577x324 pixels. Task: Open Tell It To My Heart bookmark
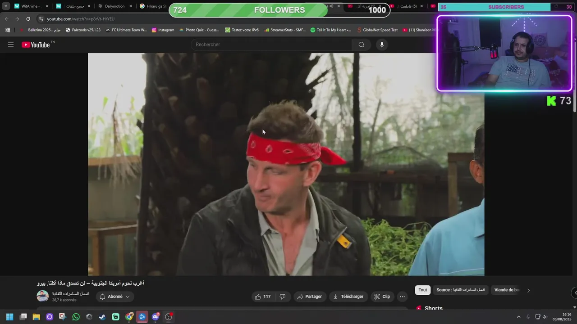(x=331, y=30)
